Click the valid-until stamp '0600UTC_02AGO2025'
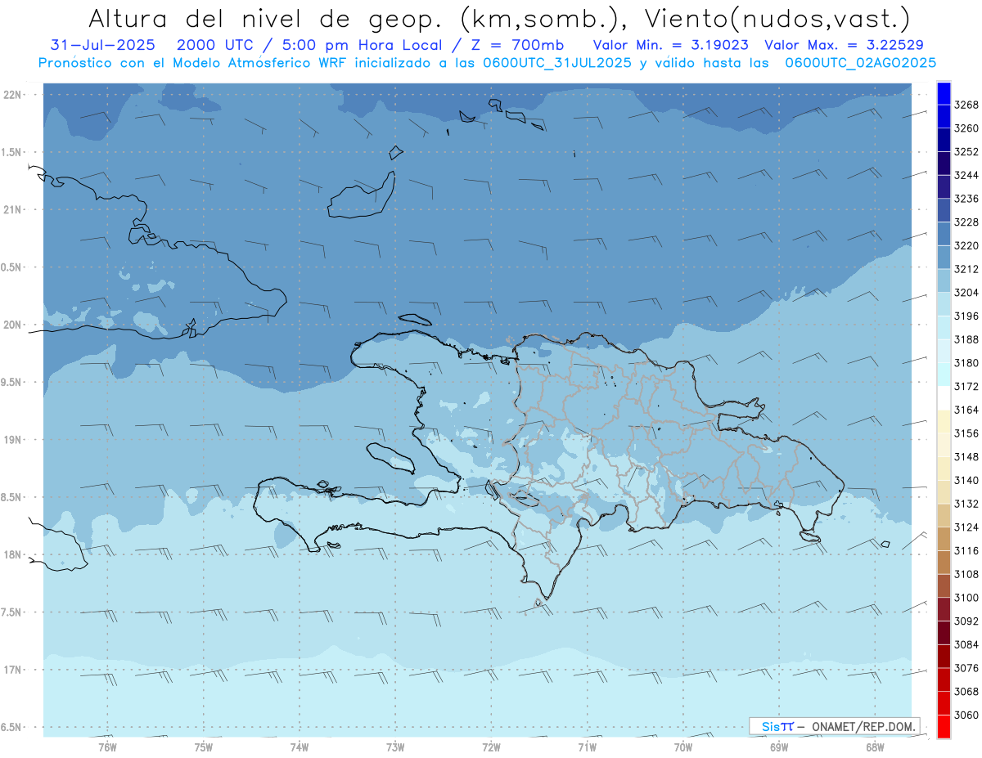Viewport: 982px width, 758px height. coord(861,63)
